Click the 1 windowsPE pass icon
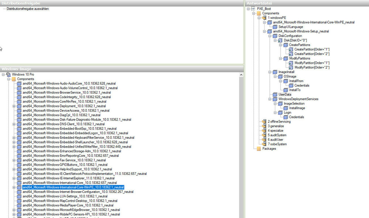This screenshot has width=369, height=218. coord(264,18)
